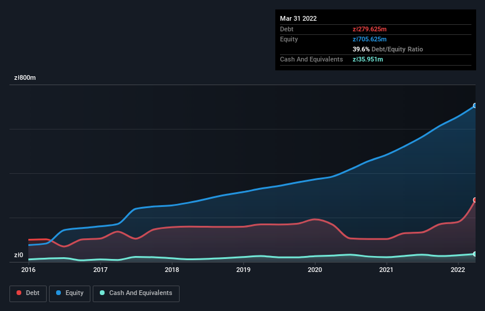Screen dimensions: 485x311
Task: Click the 2017 x-axis label
Action: tap(100, 270)
